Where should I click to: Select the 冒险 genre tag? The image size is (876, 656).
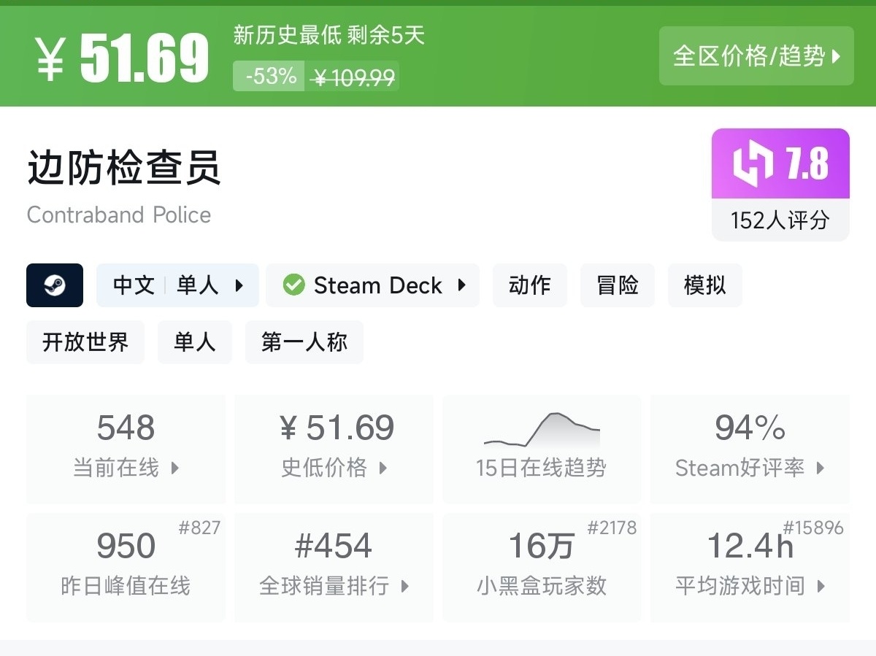618,285
